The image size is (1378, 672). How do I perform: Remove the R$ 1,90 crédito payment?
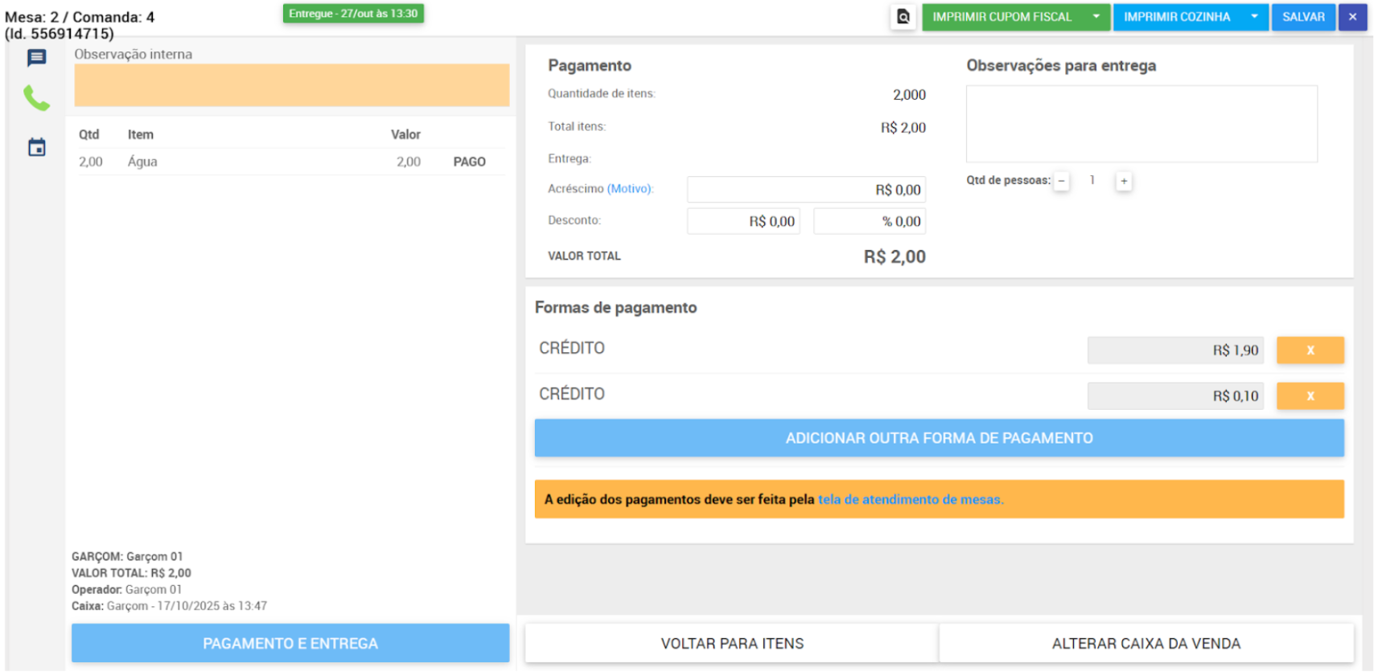coord(1310,350)
